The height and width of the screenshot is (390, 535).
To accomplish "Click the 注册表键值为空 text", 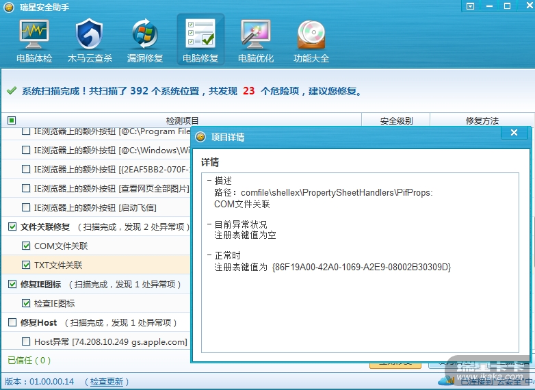I will click(245, 235).
